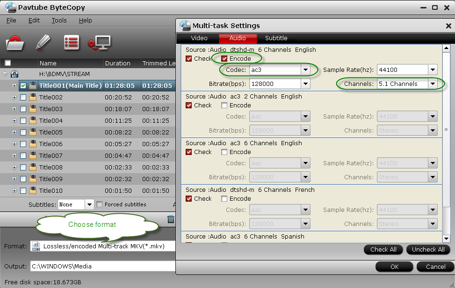Open the 5.1 Channels dropdown
The width and height of the screenshot is (455, 288).
tap(433, 84)
